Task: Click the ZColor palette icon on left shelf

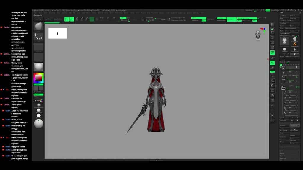Action: pos(38,101)
